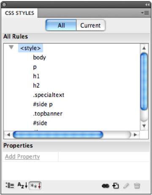Switch to All rules mode
Image resolution: width=152 pixels, height=195 pixels.
pos(61,25)
